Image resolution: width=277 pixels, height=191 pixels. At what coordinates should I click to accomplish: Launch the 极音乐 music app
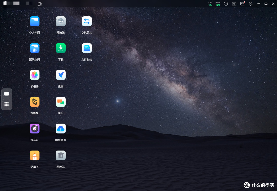click(x=35, y=129)
